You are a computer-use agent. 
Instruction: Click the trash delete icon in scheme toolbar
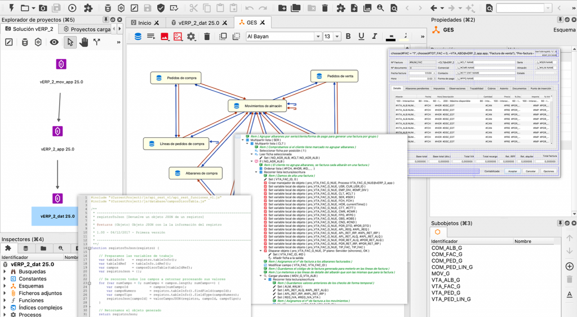(x=207, y=37)
